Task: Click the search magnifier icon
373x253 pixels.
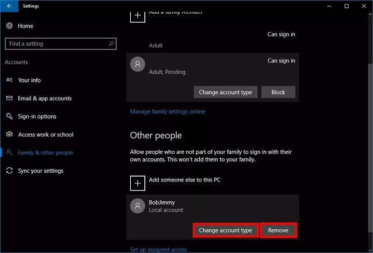Action: point(111,44)
